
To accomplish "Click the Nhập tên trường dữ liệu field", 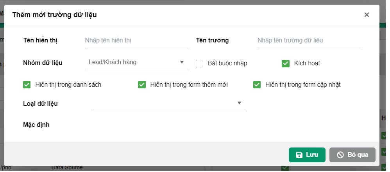I will 308,40.
